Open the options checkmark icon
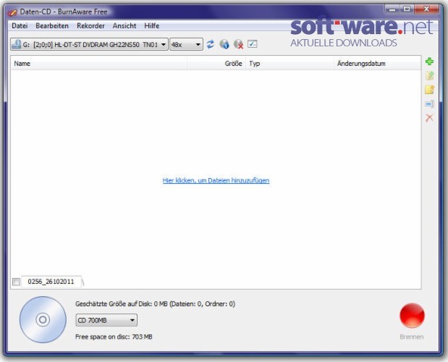This screenshot has width=448, height=362. point(253,44)
